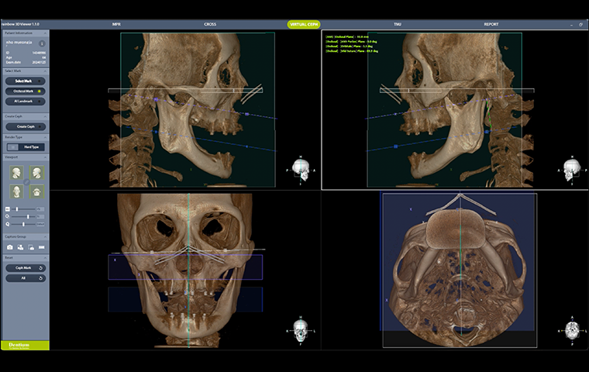Click the patient information info icon

pos(41,43)
